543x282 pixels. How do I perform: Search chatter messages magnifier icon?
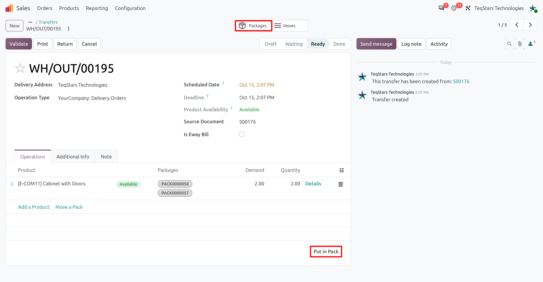(510, 44)
